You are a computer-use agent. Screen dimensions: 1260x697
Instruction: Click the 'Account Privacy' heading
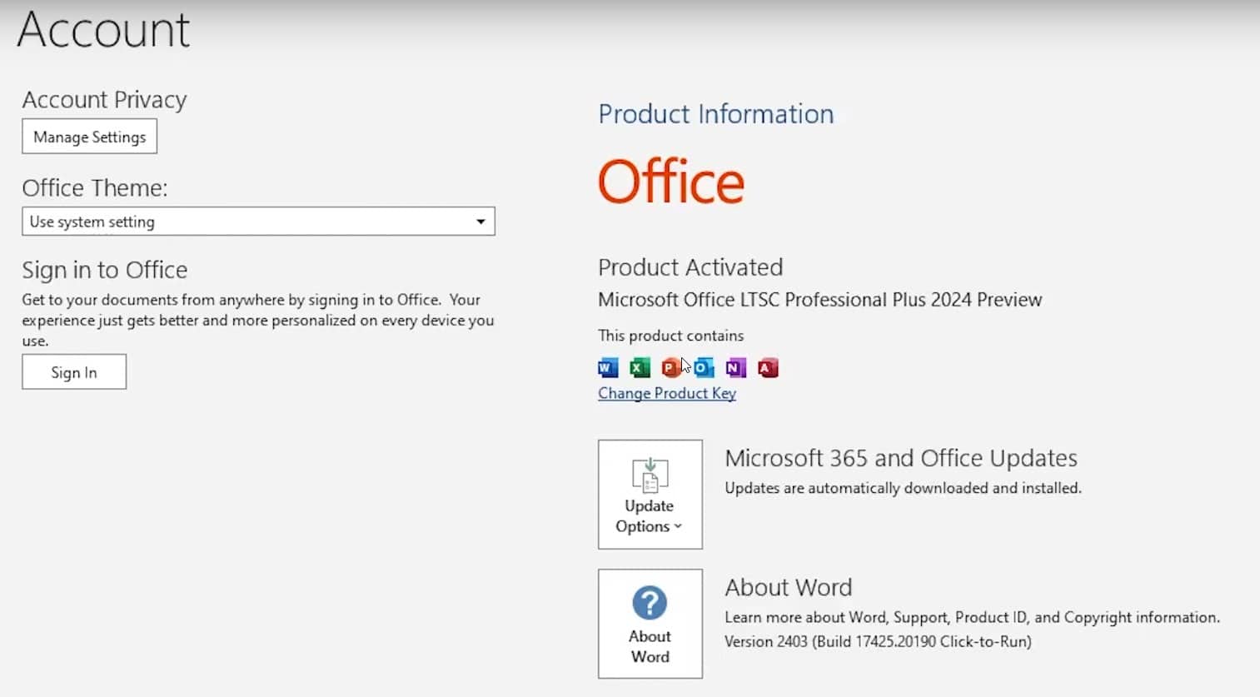coord(104,100)
